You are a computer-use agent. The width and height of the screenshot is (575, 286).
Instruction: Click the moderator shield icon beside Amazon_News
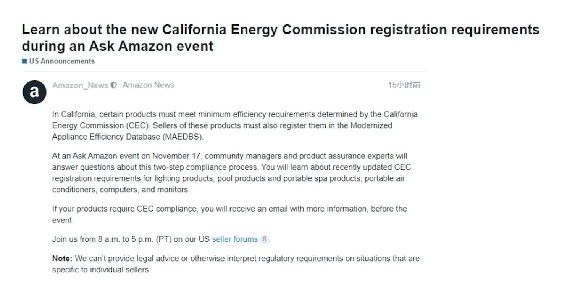[113, 85]
